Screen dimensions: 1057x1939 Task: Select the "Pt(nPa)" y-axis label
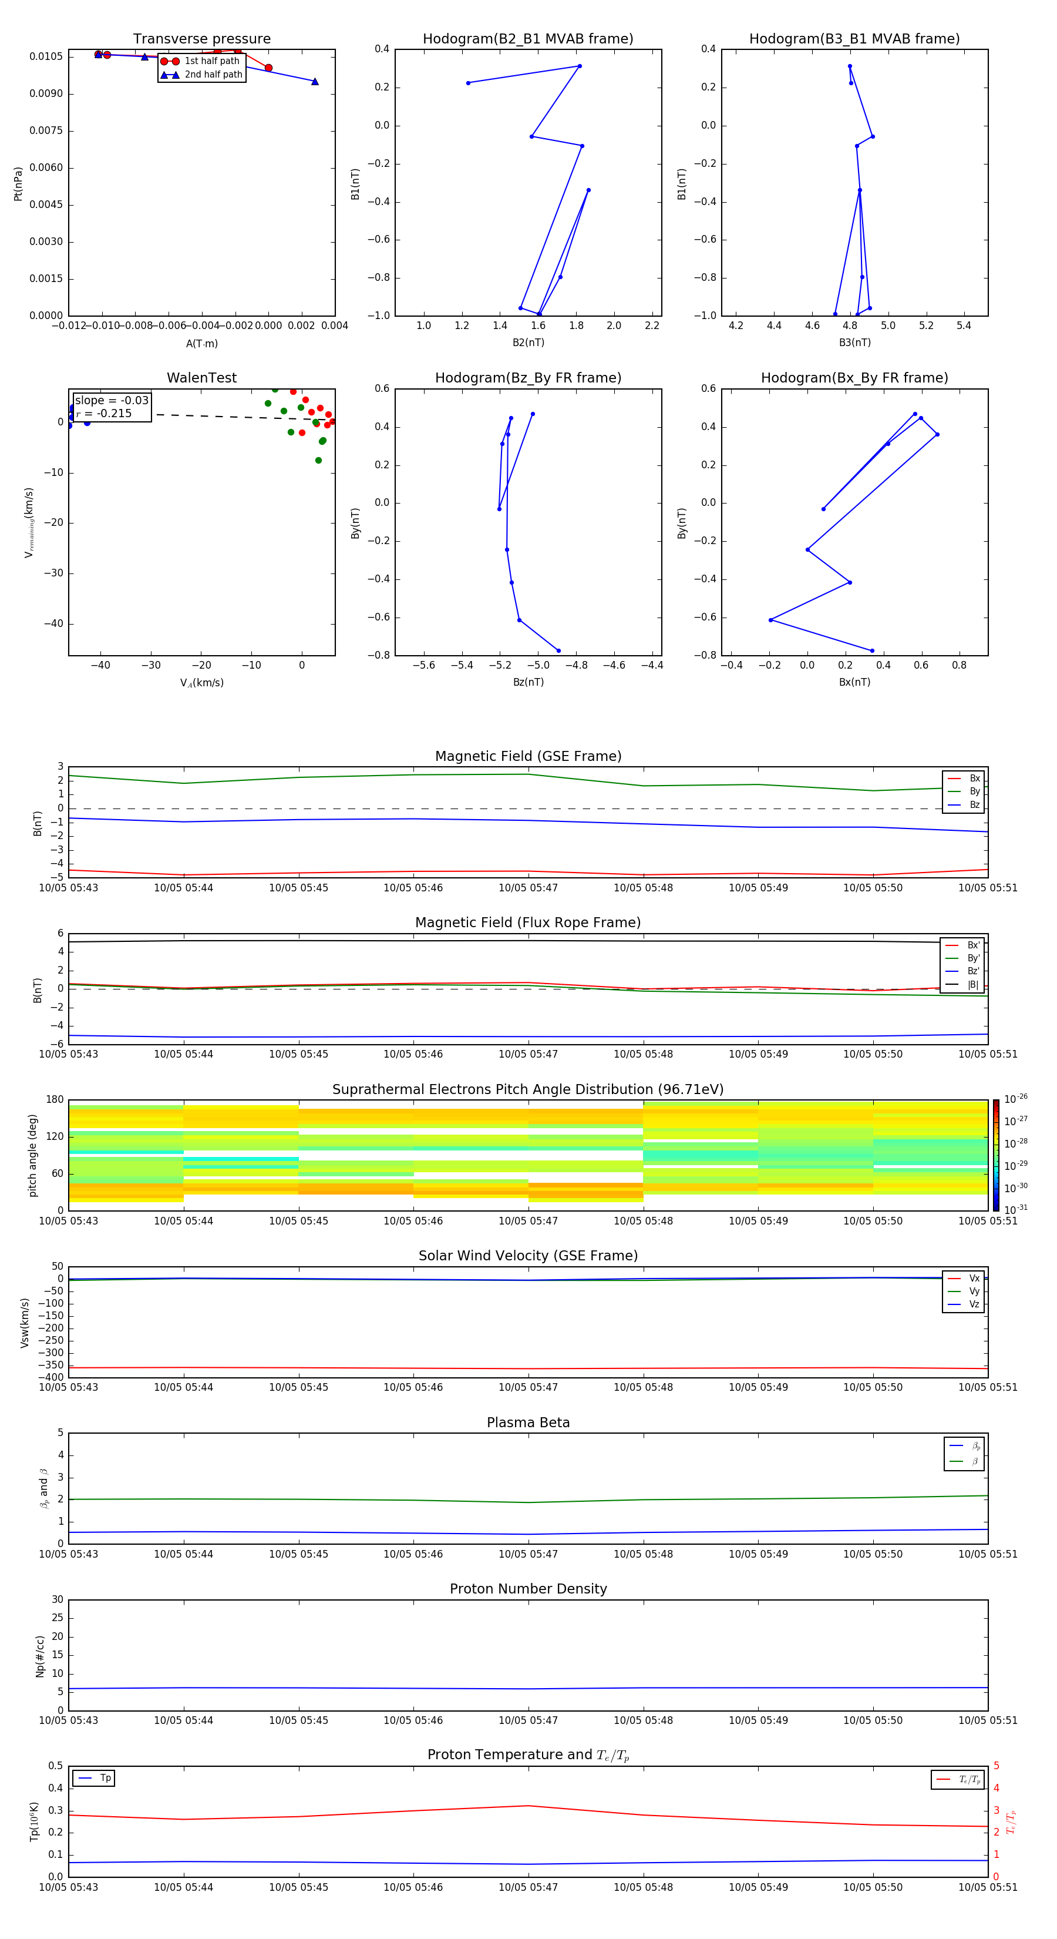(x=18, y=184)
